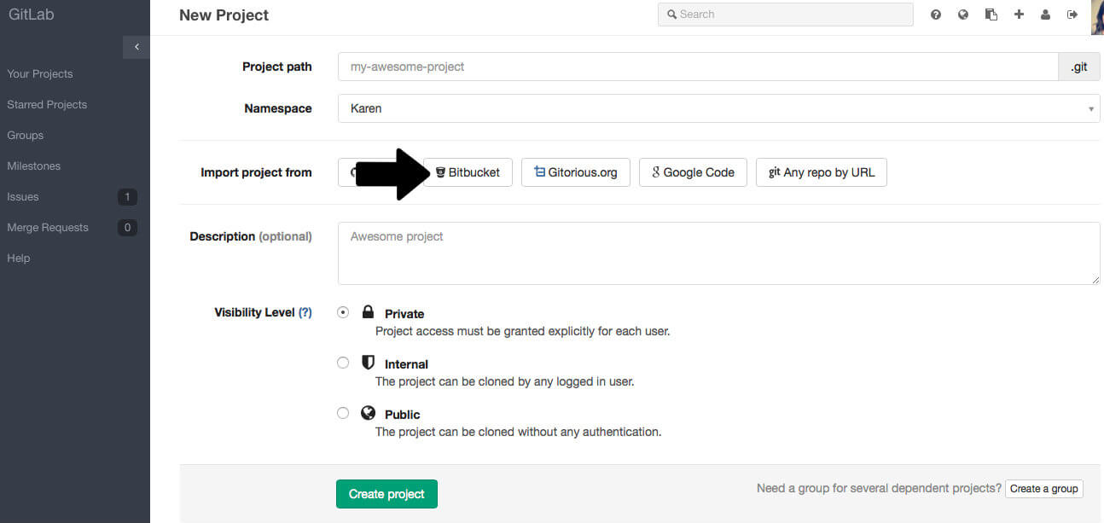Click the new project plus icon
Screen dimensions: 1104x523
pos(1019,15)
